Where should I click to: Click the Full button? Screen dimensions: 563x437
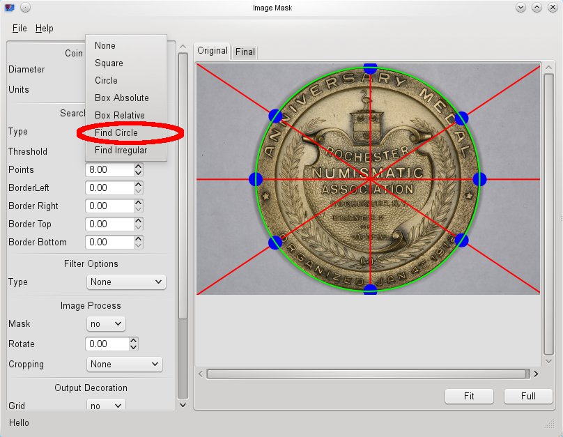tap(528, 396)
